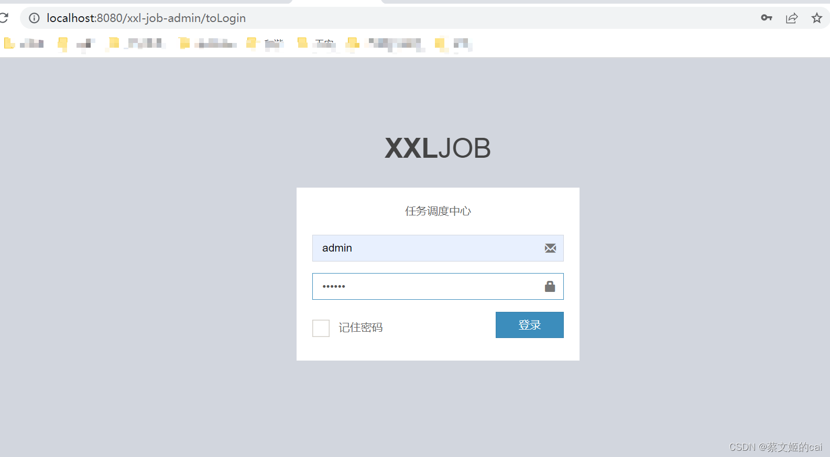Open the fourth bookmark folder
Image resolution: width=830 pixels, height=457 pixels.
point(207,43)
